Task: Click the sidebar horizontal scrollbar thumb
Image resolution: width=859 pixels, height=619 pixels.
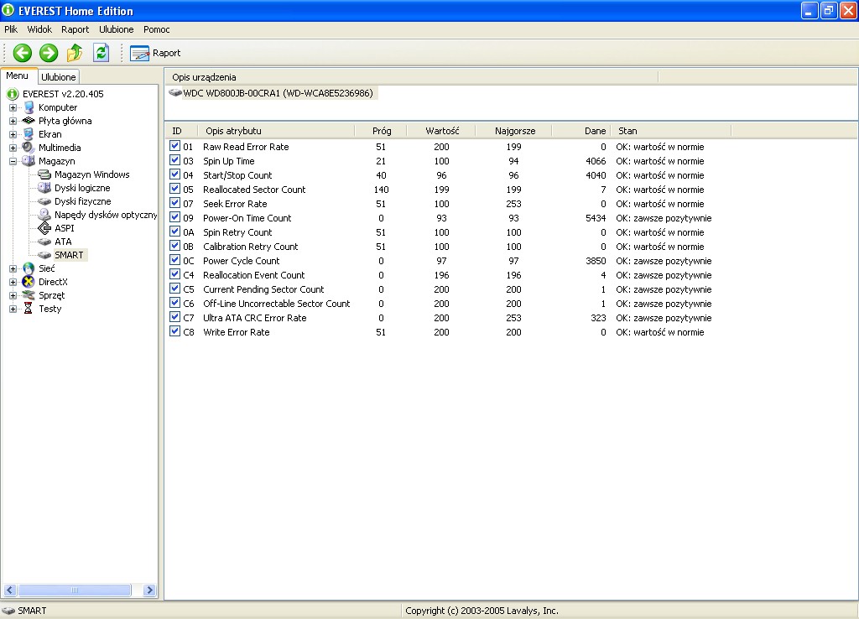Action: coord(75,590)
